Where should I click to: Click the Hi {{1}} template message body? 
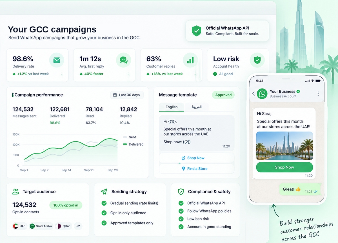[x=197, y=133]
